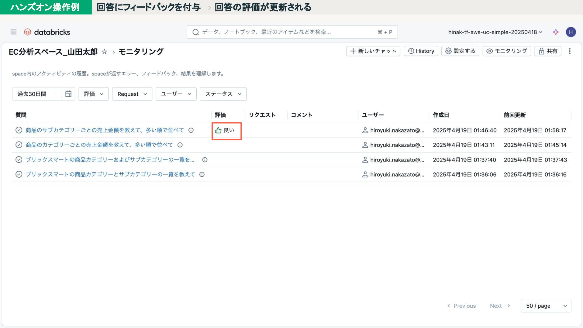Open the ステータス filter dropdown

click(x=223, y=94)
